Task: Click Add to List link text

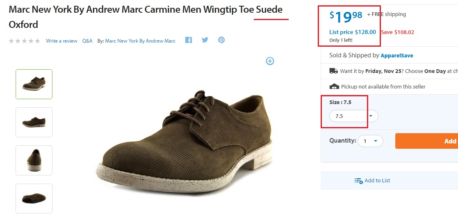Action: [x=377, y=181]
